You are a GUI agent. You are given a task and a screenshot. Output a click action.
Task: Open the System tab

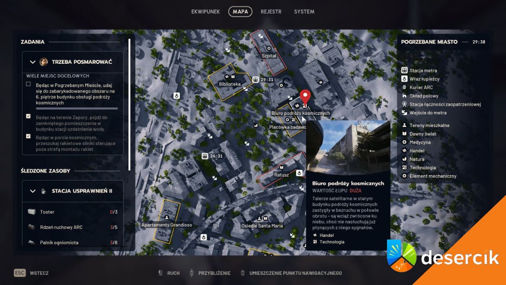pos(304,12)
